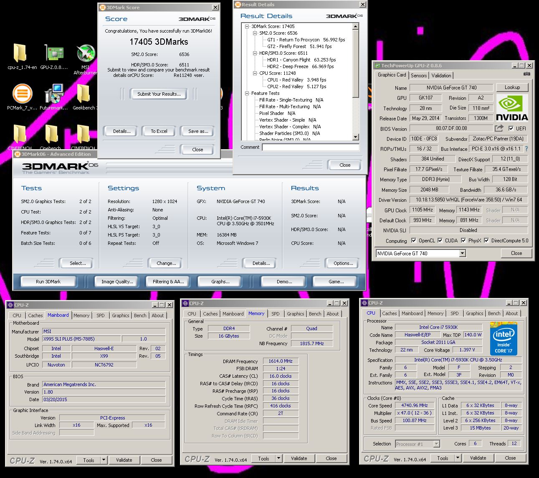The image size is (539, 478).
Task: Click the Select button under Tests
Action: click(x=78, y=263)
